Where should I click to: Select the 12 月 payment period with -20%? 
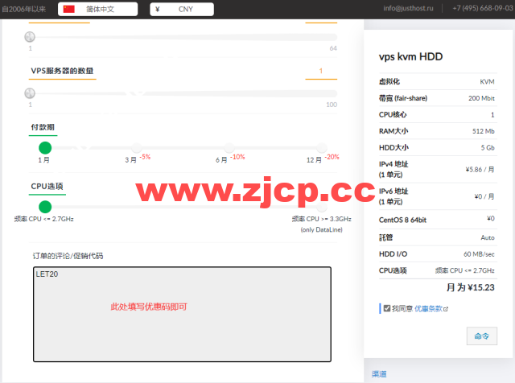(322, 148)
